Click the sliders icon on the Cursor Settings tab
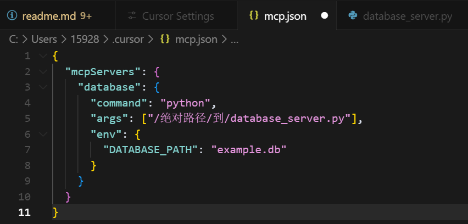 tap(132, 16)
